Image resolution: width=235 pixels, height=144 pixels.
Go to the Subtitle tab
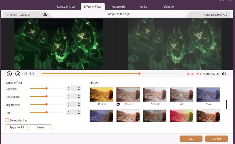169,6
